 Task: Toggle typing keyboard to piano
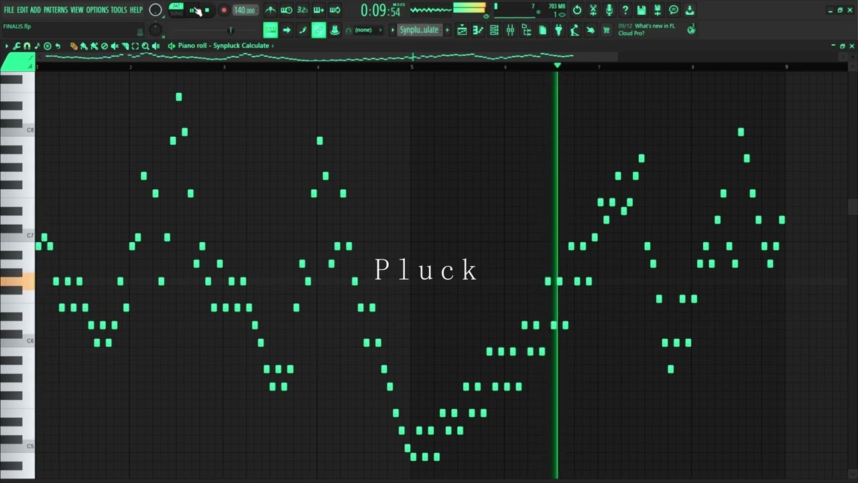(x=270, y=30)
